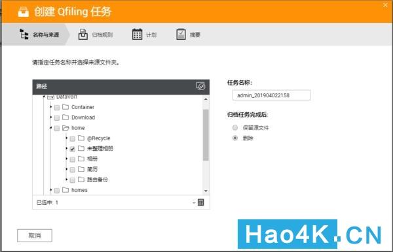Expand the @Recycle folder node
This screenshot has width=393, height=252.
pyautogui.click(x=66, y=138)
